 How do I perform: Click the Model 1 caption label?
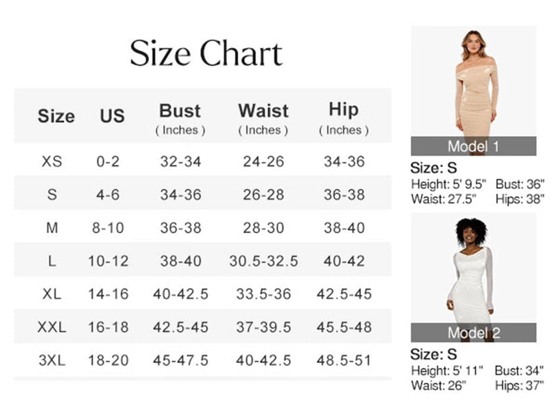[473, 146]
